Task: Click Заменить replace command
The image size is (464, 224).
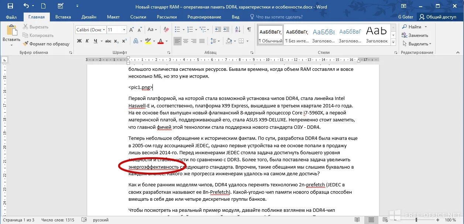Action: click(415, 35)
